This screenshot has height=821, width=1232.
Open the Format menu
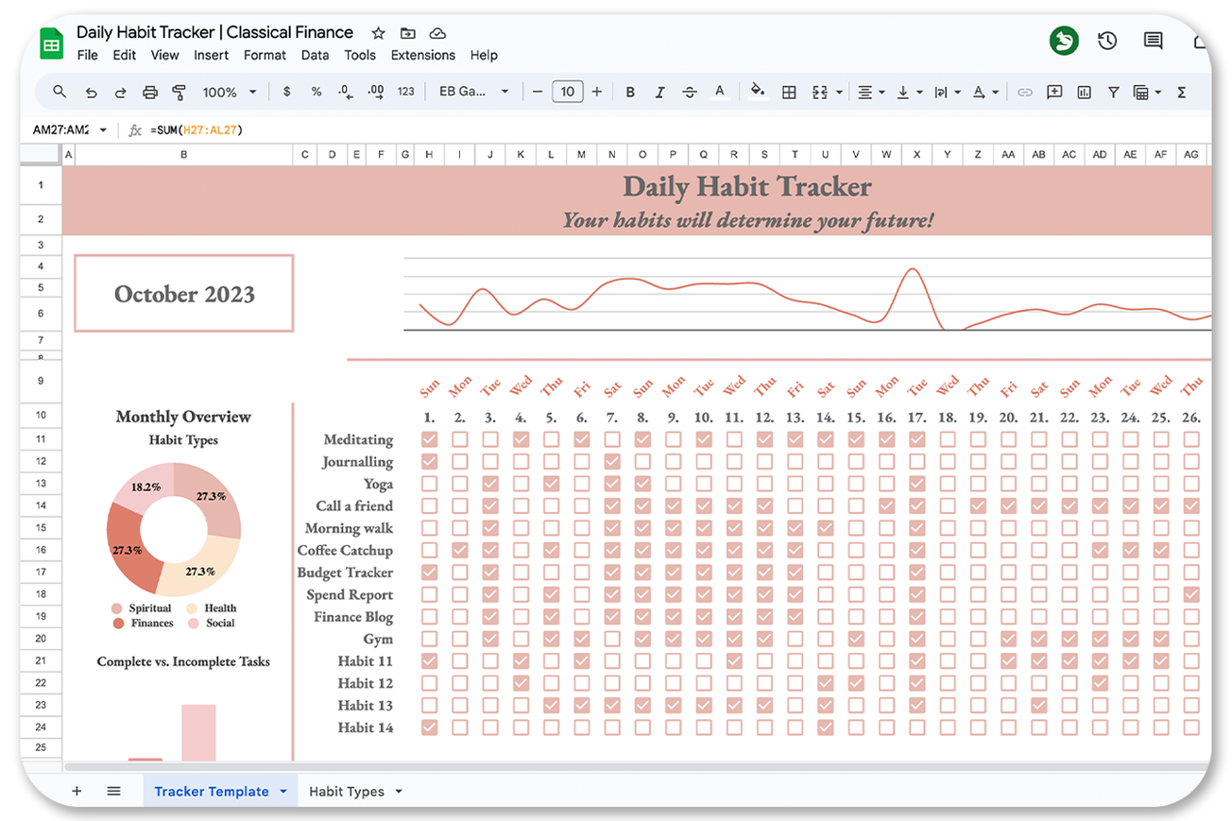265,55
